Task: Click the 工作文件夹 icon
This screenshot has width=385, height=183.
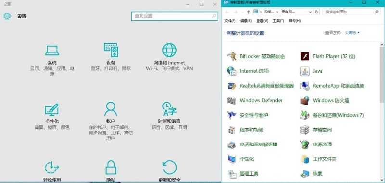Action: click(305, 159)
